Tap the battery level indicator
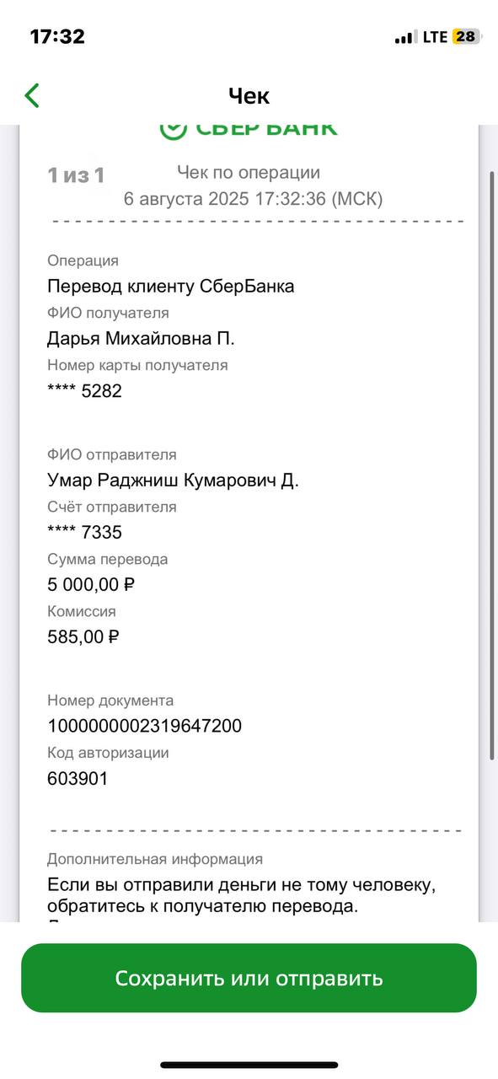Screen dimensions: 498x1079 pos(466,37)
